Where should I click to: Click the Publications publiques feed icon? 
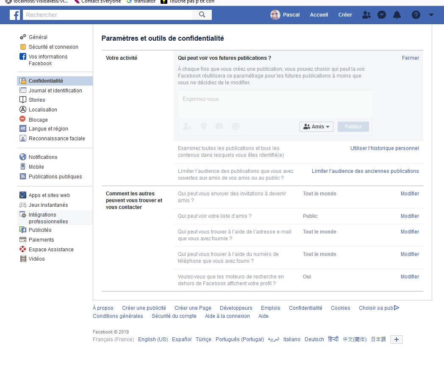pos(23,176)
